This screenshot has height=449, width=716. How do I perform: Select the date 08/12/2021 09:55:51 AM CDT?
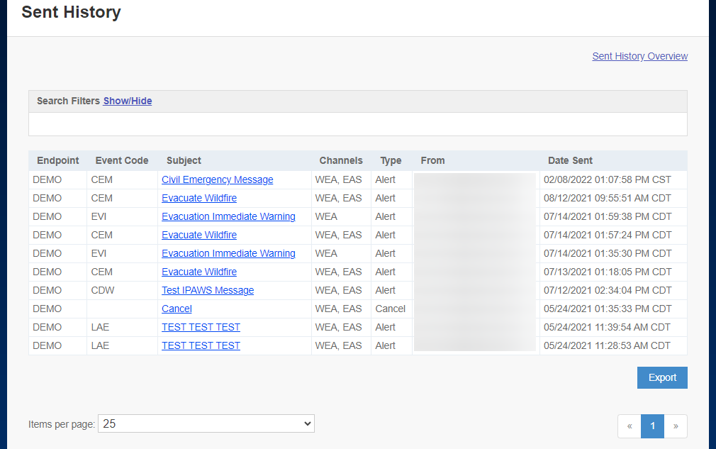tap(608, 198)
